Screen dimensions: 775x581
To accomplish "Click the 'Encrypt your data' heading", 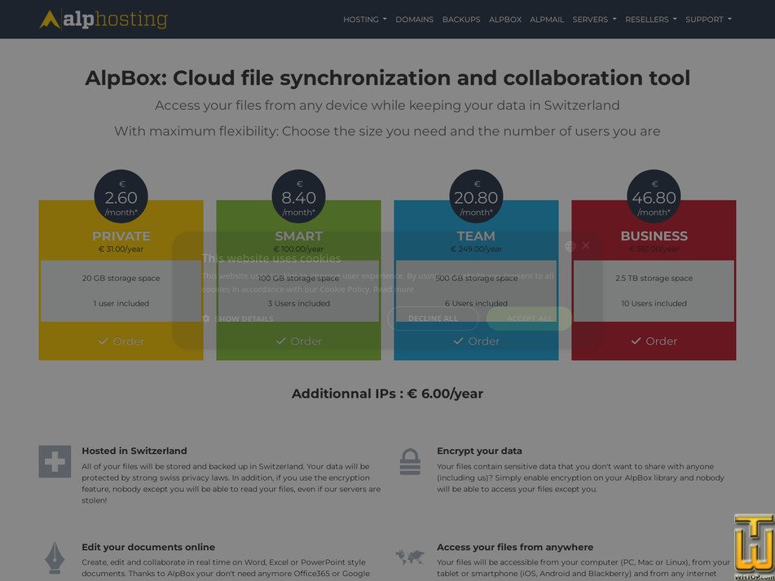I will (479, 451).
